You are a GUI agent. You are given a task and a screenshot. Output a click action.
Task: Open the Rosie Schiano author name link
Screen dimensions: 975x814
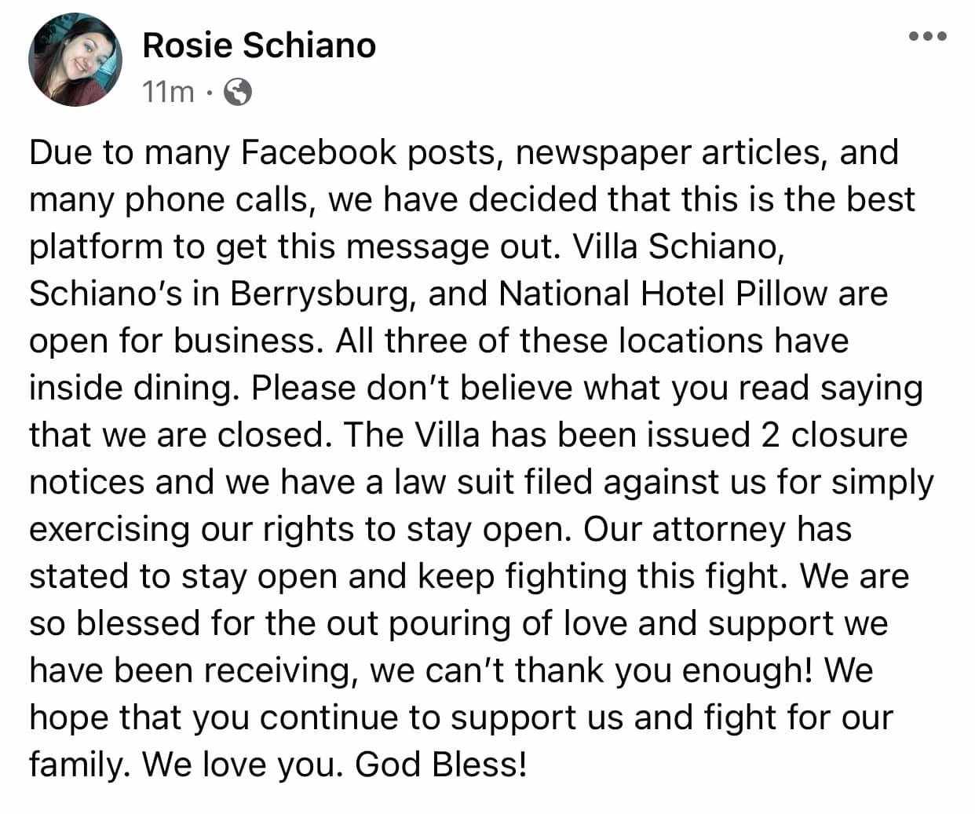(259, 46)
